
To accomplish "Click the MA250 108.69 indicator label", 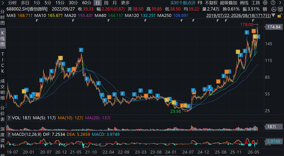I will 173,15.
